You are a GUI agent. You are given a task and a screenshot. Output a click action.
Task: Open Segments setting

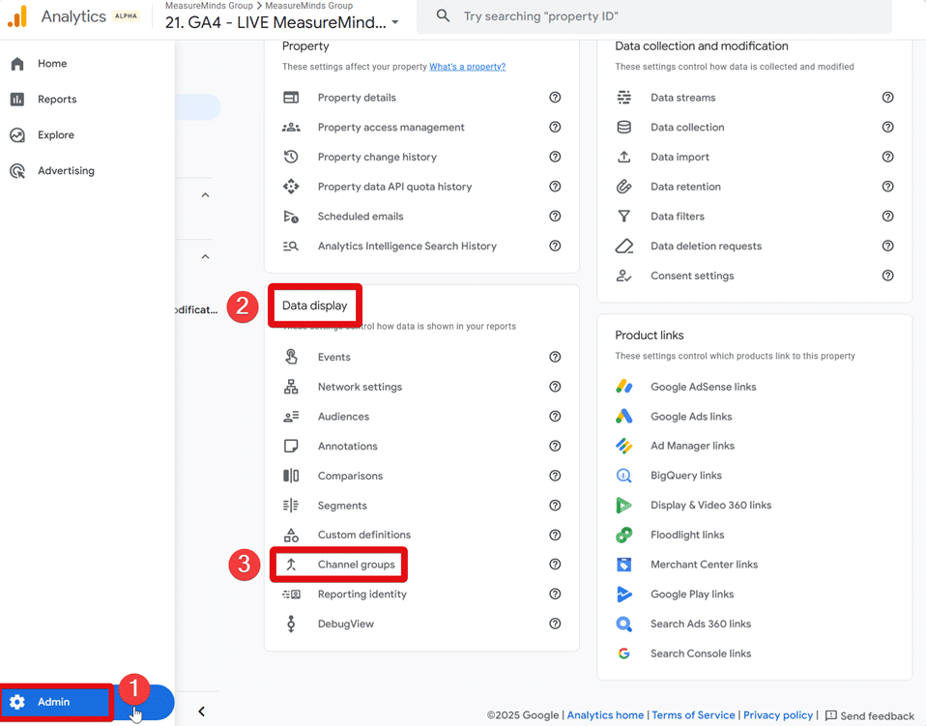[x=342, y=506]
